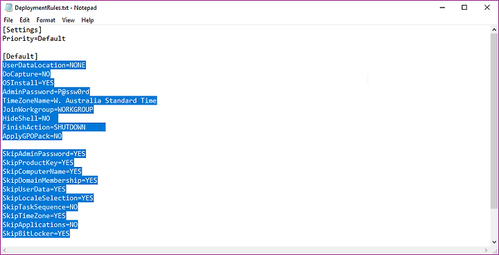Open the File menu
This screenshot has height=255, width=499.
(x=8, y=20)
